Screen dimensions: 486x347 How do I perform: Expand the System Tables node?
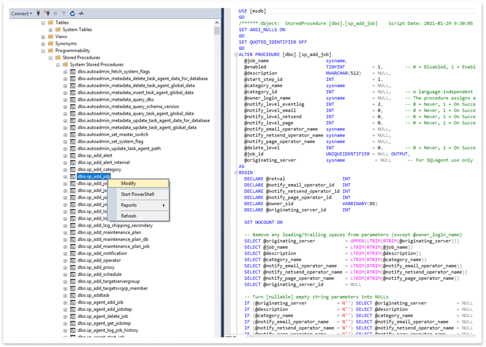(x=50, y=30)
